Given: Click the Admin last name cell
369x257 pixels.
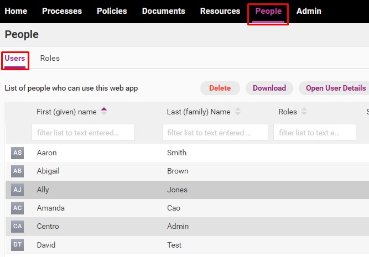Looking at the screenshot, I should pyautogui.click(x=178, y=226).
